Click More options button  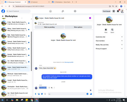pyautogui.click(x=78, y=27)
